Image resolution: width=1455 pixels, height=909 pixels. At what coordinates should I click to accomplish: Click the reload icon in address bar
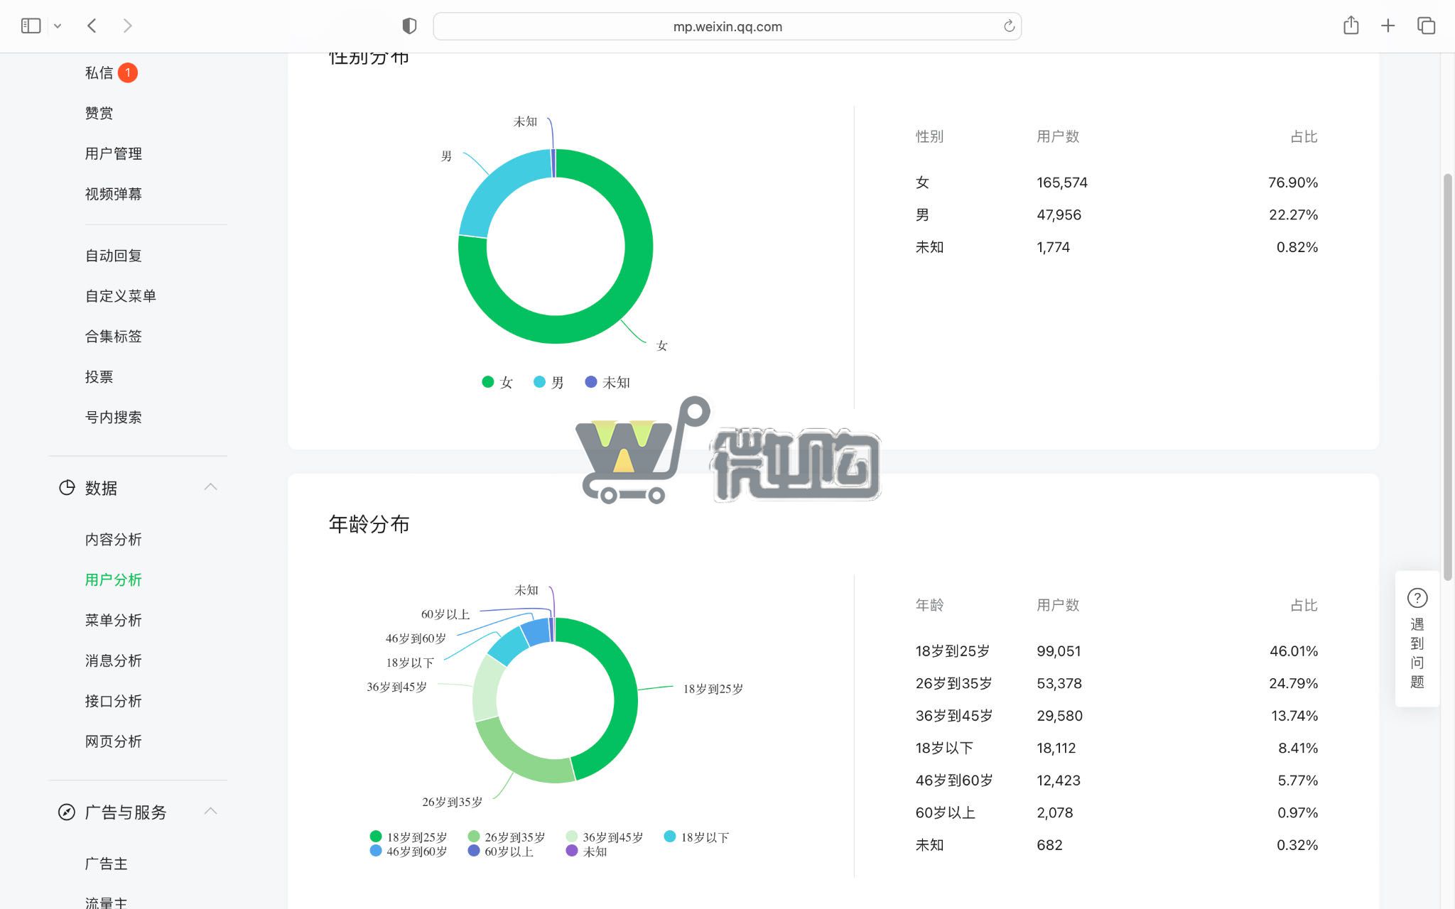tap(1010, 26)
